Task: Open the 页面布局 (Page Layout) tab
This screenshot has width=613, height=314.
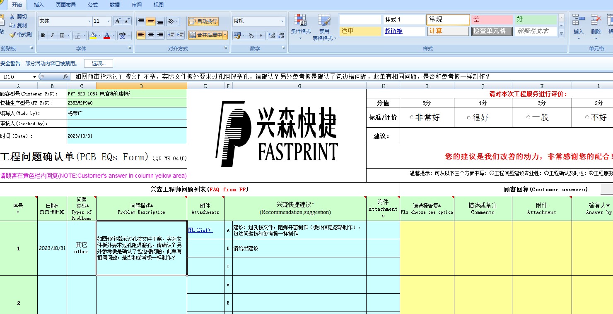Action: tap(66, 5)
